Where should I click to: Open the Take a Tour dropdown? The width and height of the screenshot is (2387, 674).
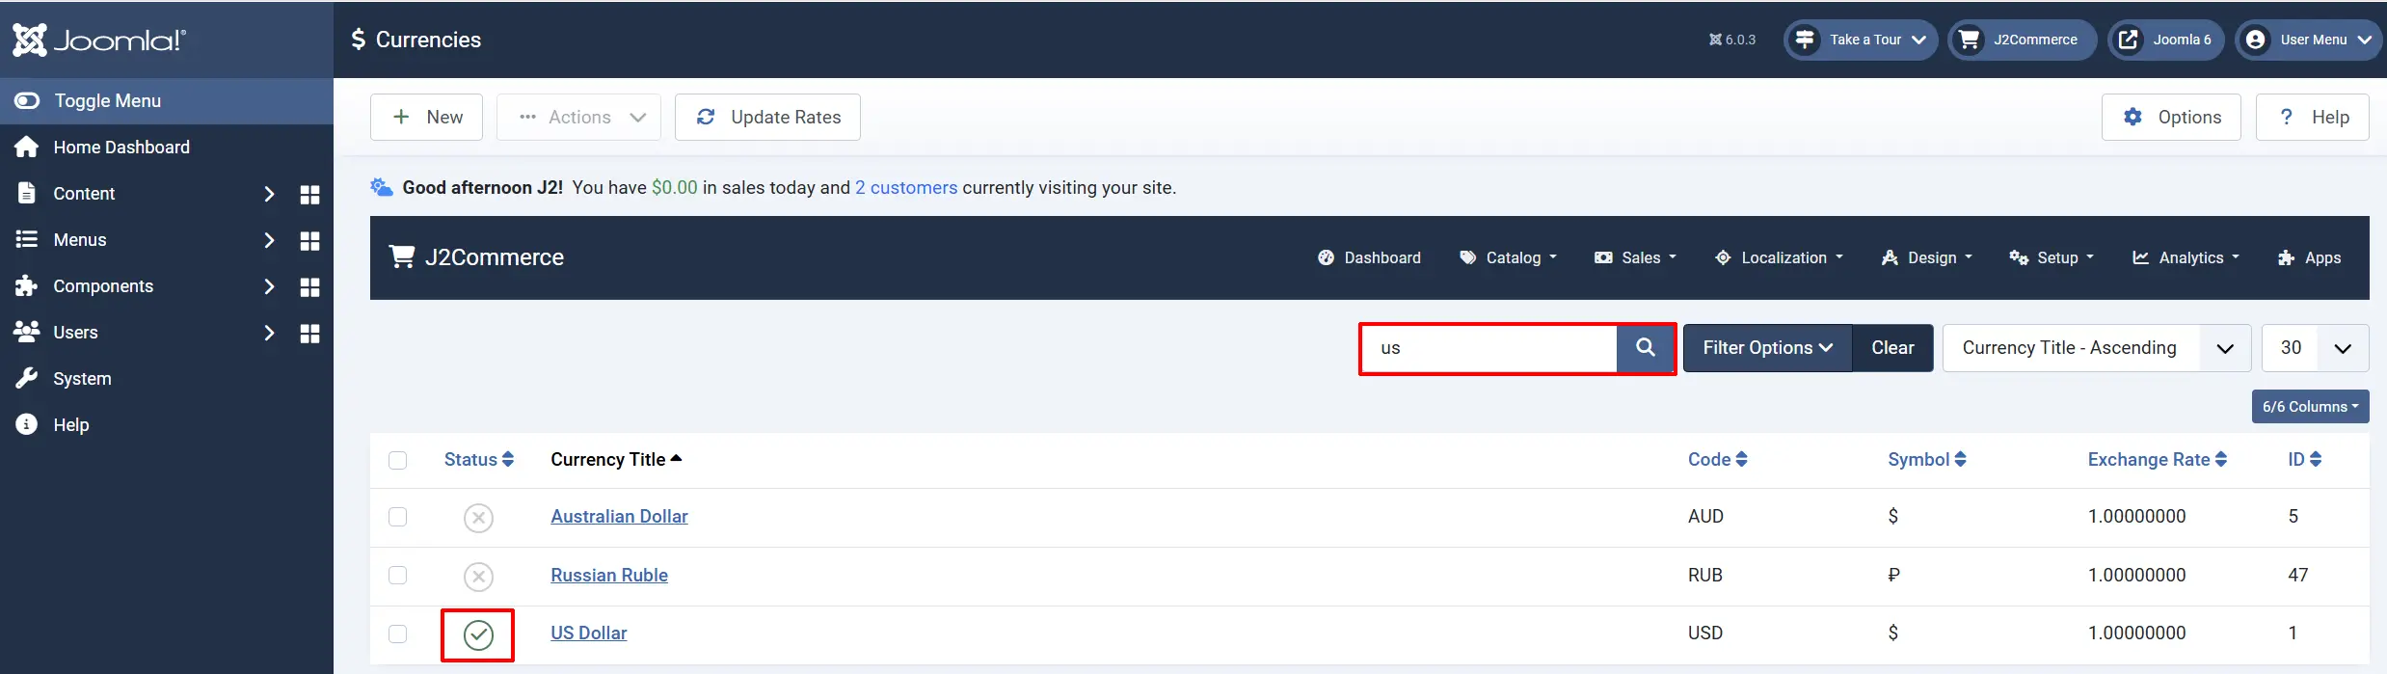coord(1860,40)
